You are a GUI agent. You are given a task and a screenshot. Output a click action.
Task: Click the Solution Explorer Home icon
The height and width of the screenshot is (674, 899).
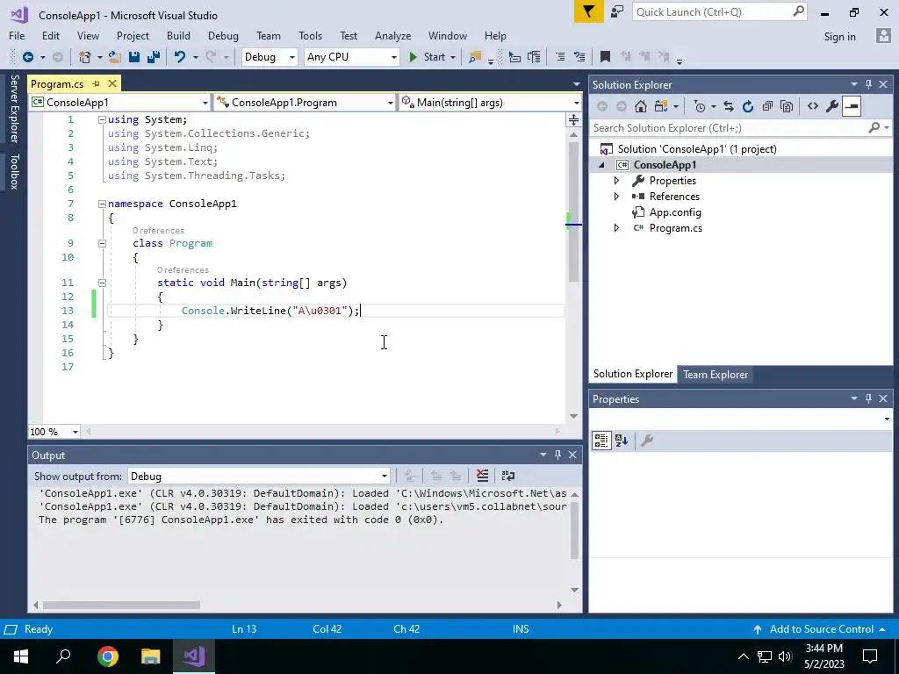pos(640,106)
